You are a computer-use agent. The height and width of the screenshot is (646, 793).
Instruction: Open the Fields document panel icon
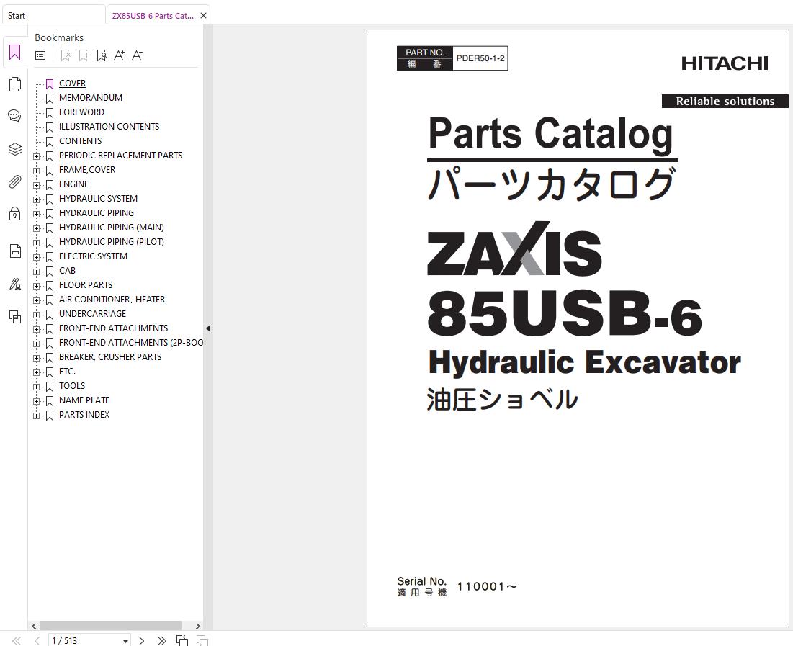pos(14,251)
